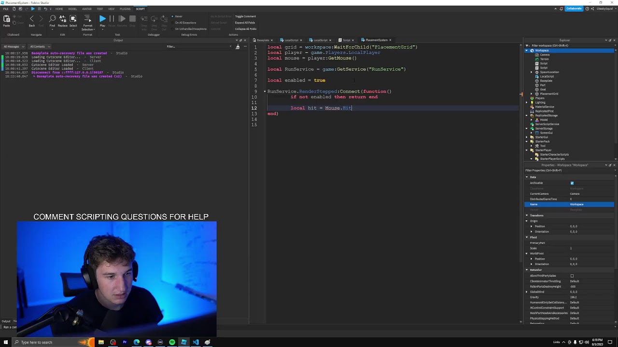Image resolution: width=618 pixels, height=347 pixels.
Task: Click the Pause playtest icon
Action: tap(112, 19)
